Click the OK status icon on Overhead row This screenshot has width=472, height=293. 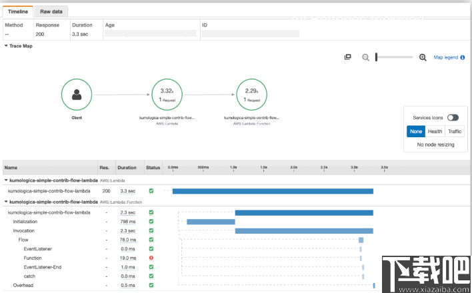151,285
